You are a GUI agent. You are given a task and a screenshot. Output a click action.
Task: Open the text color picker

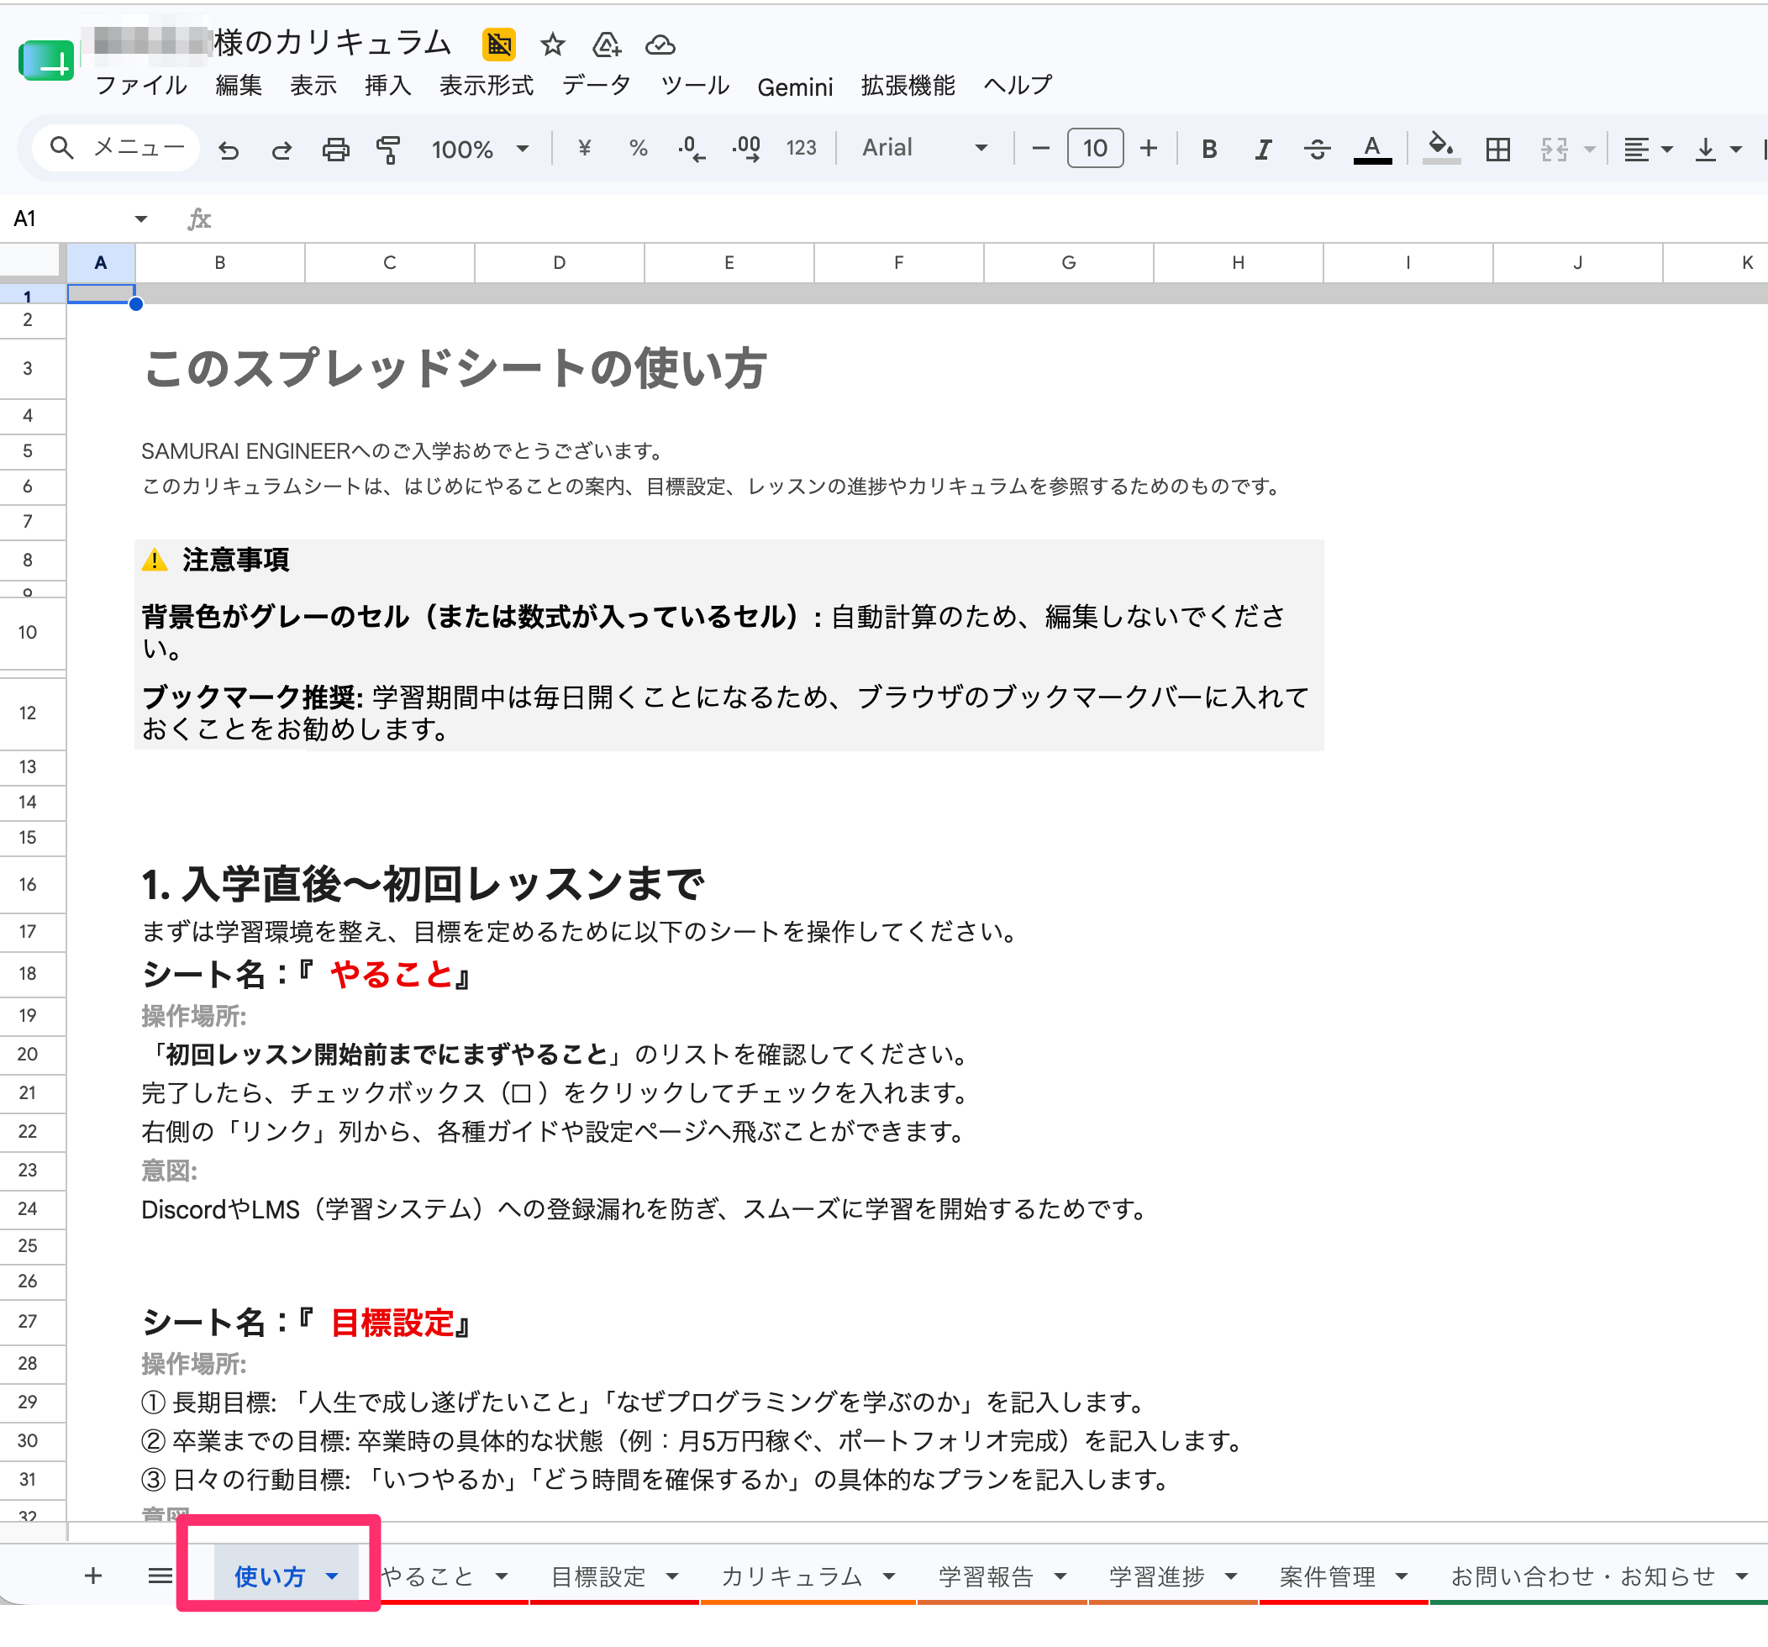point(1372,149)
